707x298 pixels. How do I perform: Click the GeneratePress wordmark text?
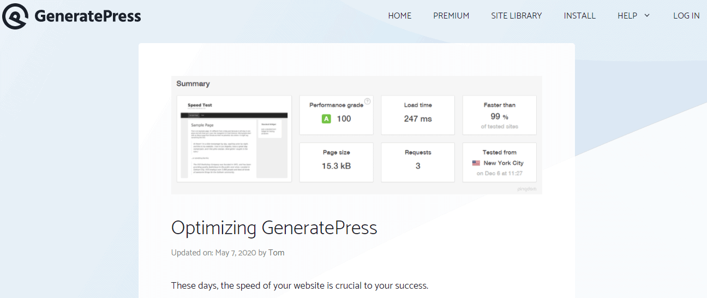pos(88,16)
